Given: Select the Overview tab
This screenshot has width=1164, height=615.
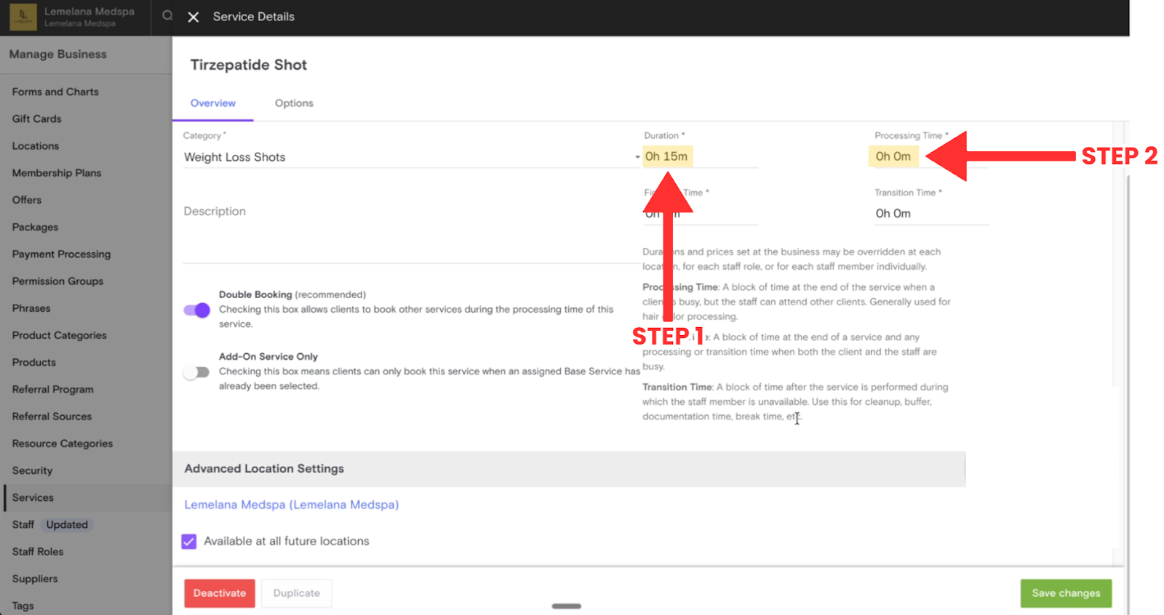Looking at the screenshot, I should (213, 103).
